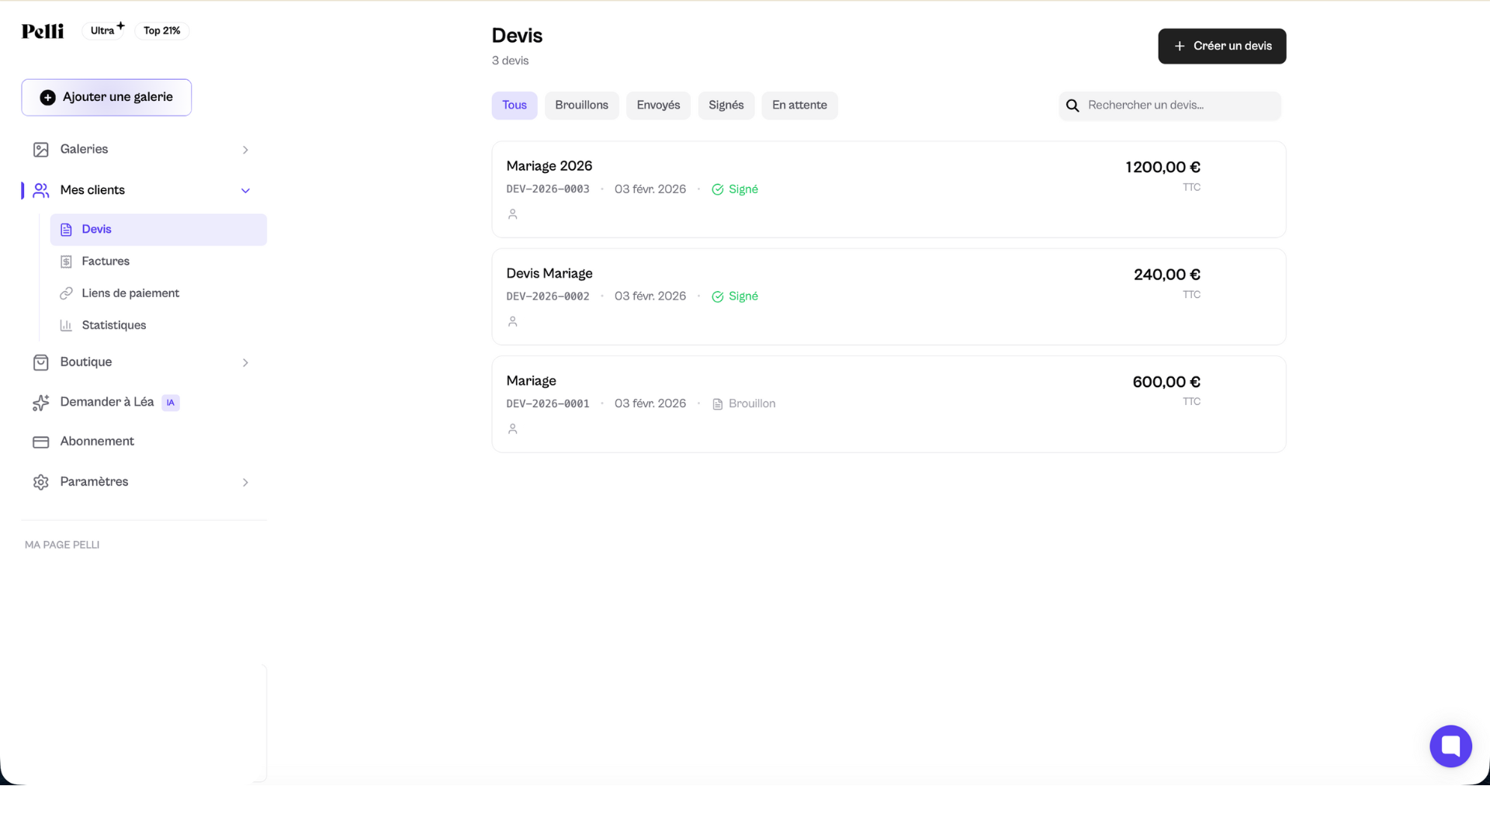Open the chat bubble widget
1490x838 pixels.
[1450, 746]
